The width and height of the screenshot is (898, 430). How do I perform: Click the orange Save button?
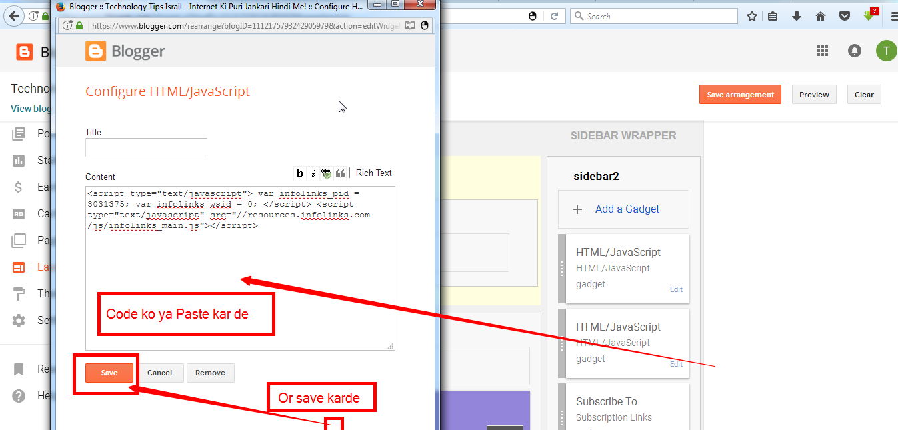tap(109, 373)
